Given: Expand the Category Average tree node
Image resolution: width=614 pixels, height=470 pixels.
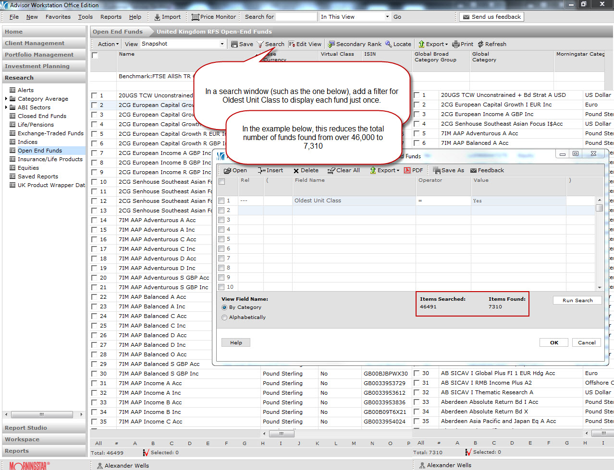Looking at the screenshot, I should tap(6, 99).
